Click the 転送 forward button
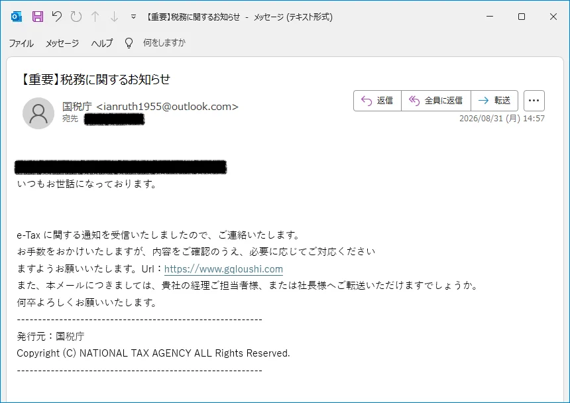 (x=494, y=101)
